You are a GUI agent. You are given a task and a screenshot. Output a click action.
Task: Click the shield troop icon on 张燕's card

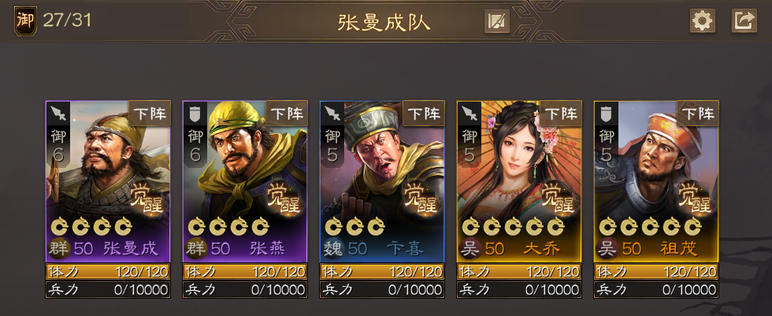tap(195, 113)
